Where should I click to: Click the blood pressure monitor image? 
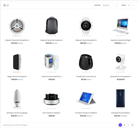pyautogui.click(x=52, y=62)
